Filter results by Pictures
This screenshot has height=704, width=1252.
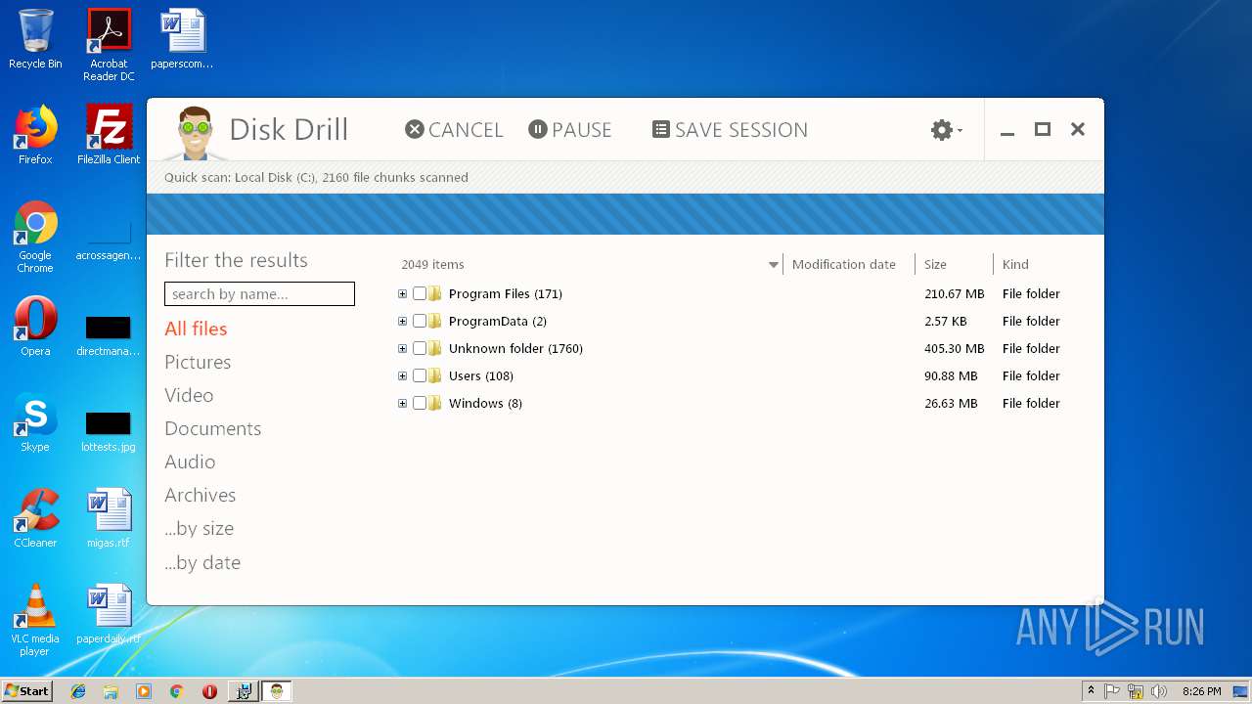[198, 362]
